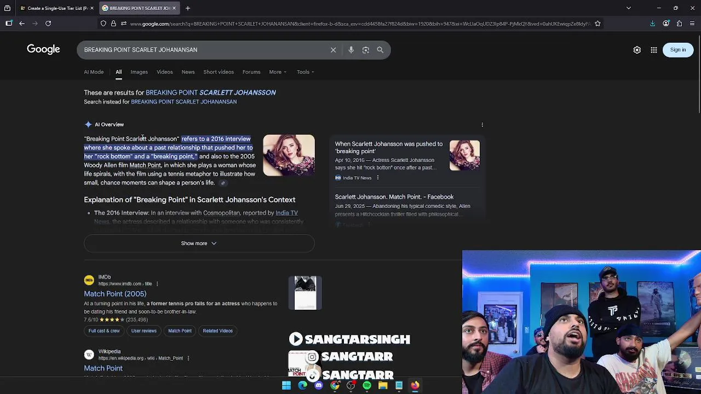Image resolution: width=701 pixels, height=394 pixels.
Task: Open the Firefox downloads panel
Action: 652,24
